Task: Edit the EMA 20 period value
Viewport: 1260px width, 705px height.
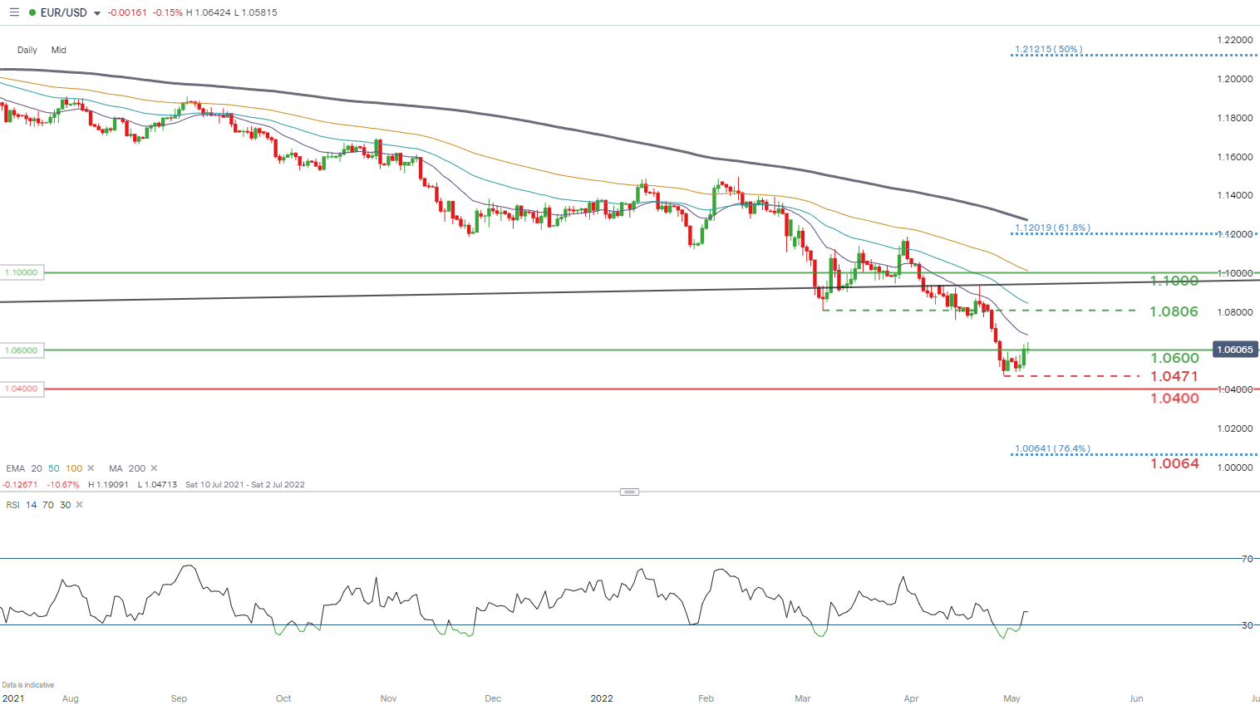Action: click(x=37, y=468)
